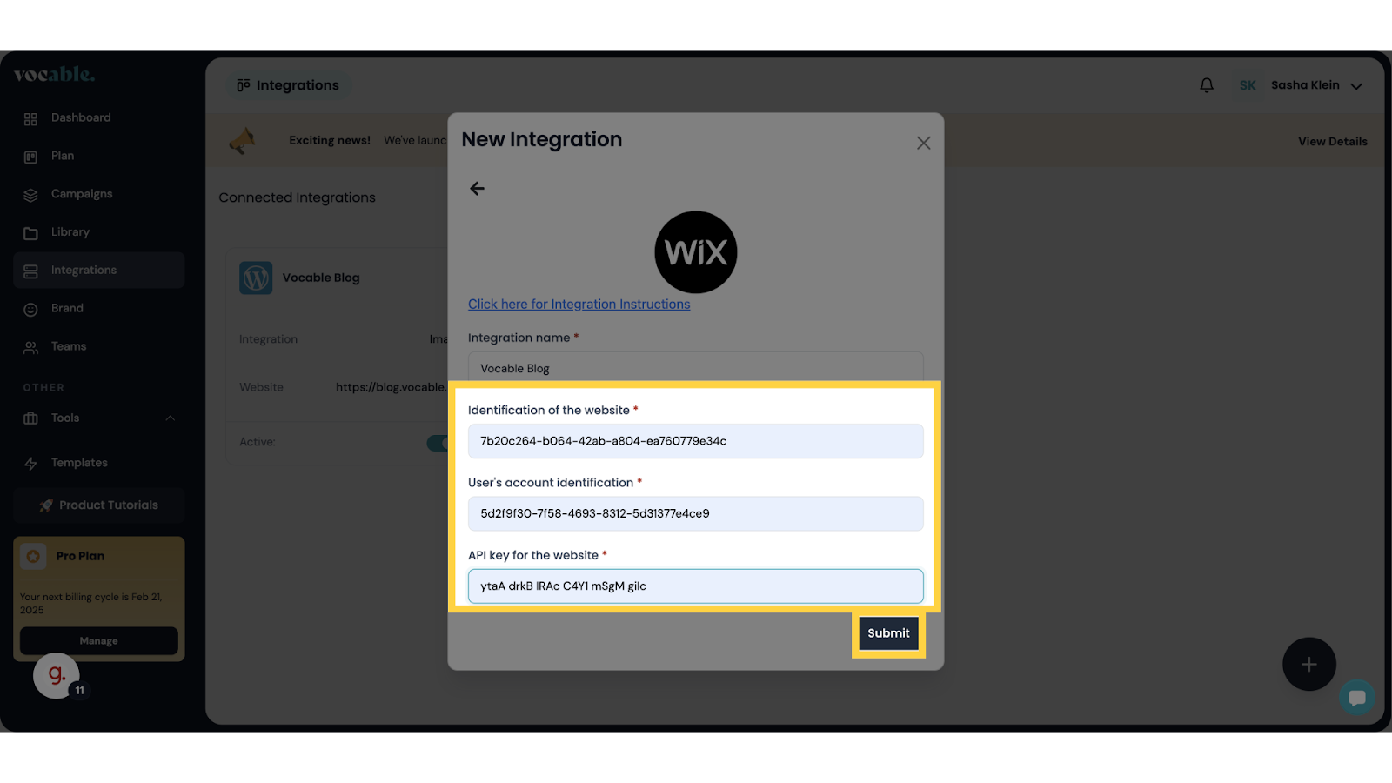Click the SK user avatar
Screen dimensions: 1392x783
pos(1248,85)
